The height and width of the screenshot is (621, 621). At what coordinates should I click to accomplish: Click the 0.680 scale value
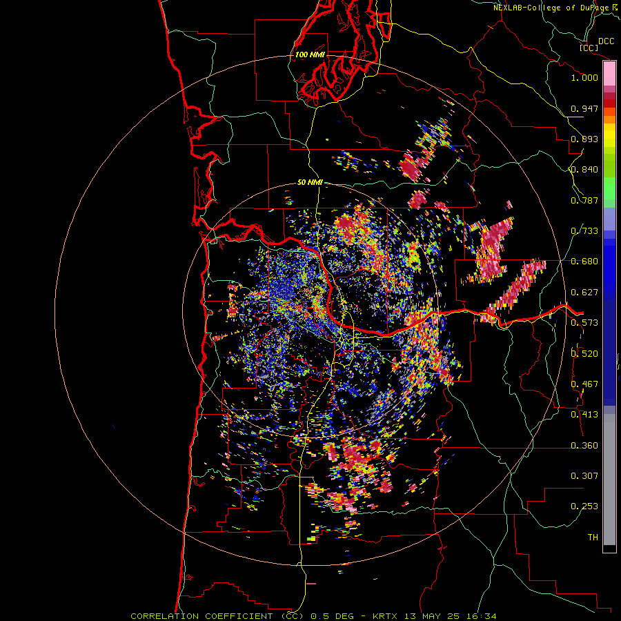point(584,262)
